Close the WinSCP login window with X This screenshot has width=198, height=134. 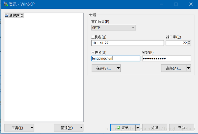coord(191,4)
